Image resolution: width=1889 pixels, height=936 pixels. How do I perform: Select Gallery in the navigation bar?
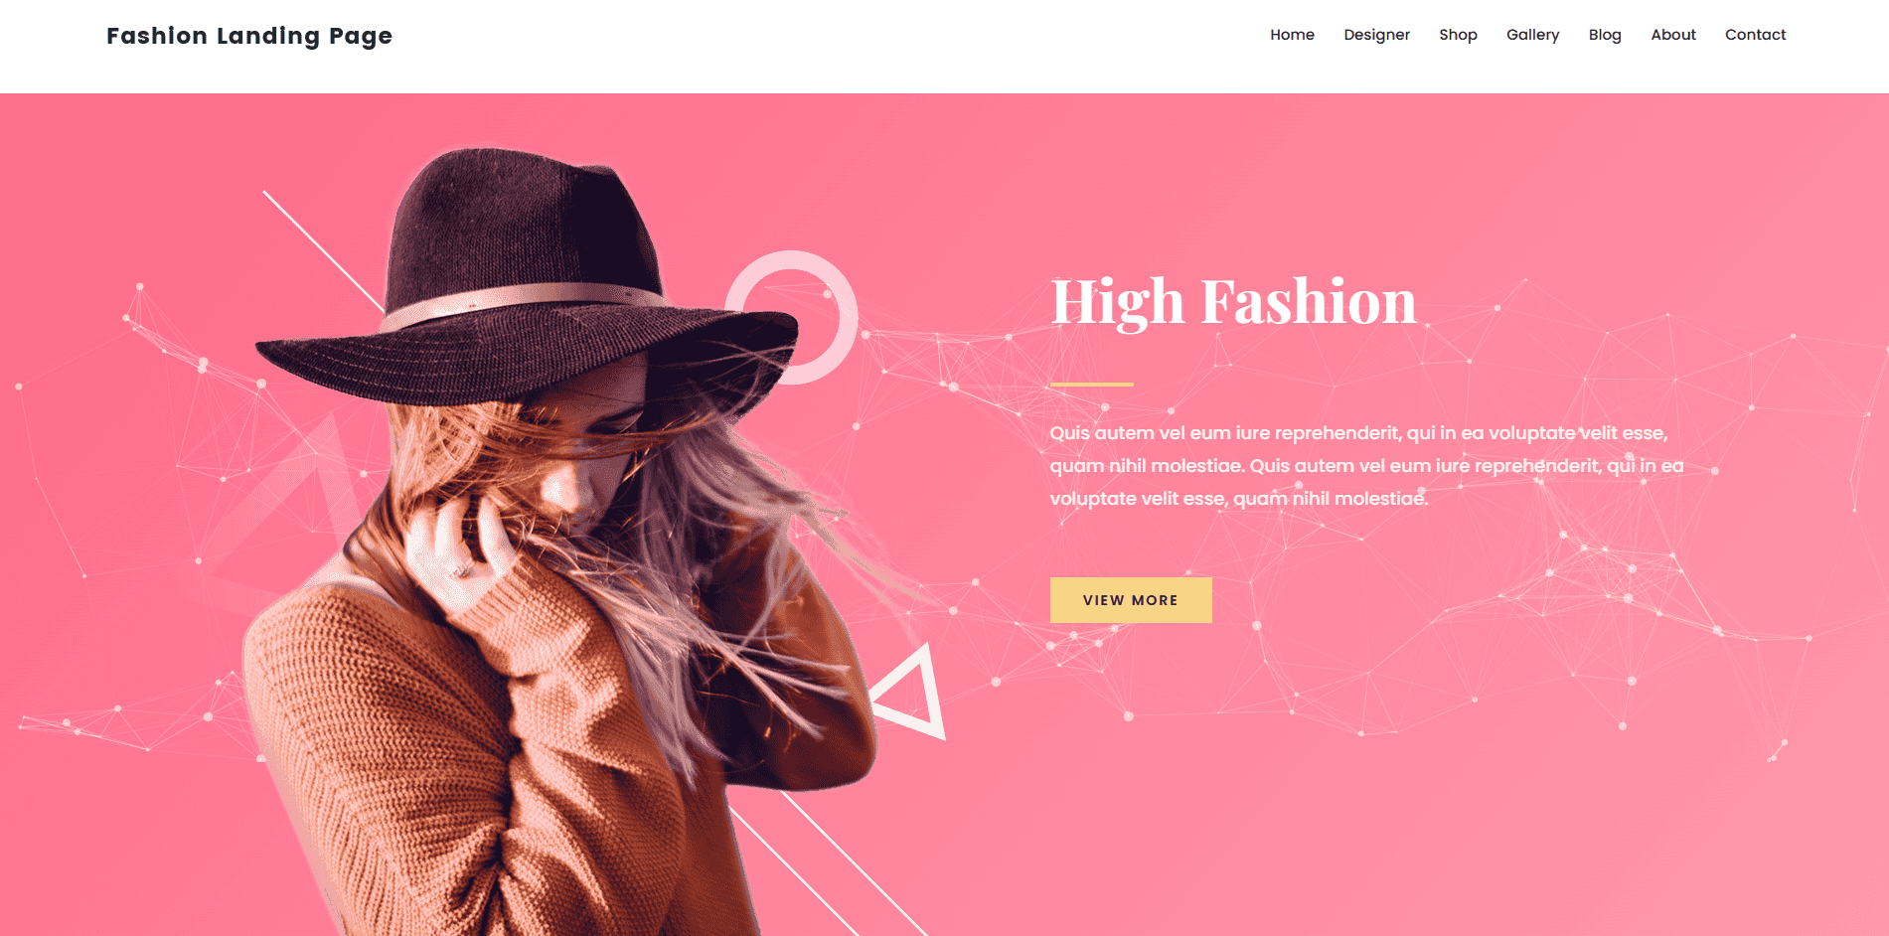tap(1532, 35)
